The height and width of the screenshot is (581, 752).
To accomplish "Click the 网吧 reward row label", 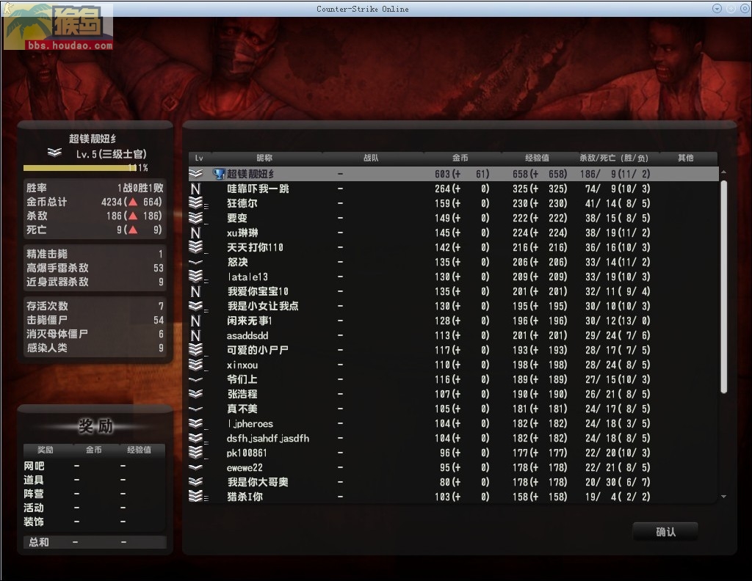I will point(34,466).
